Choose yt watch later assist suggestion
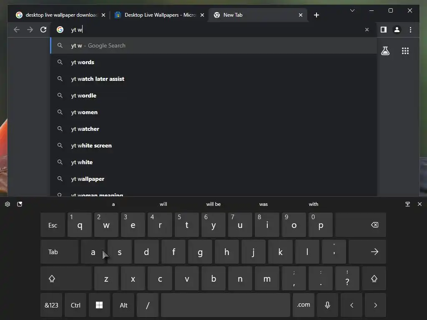The width and height of the screenshot is (427, 320). (x=213, y=79)
